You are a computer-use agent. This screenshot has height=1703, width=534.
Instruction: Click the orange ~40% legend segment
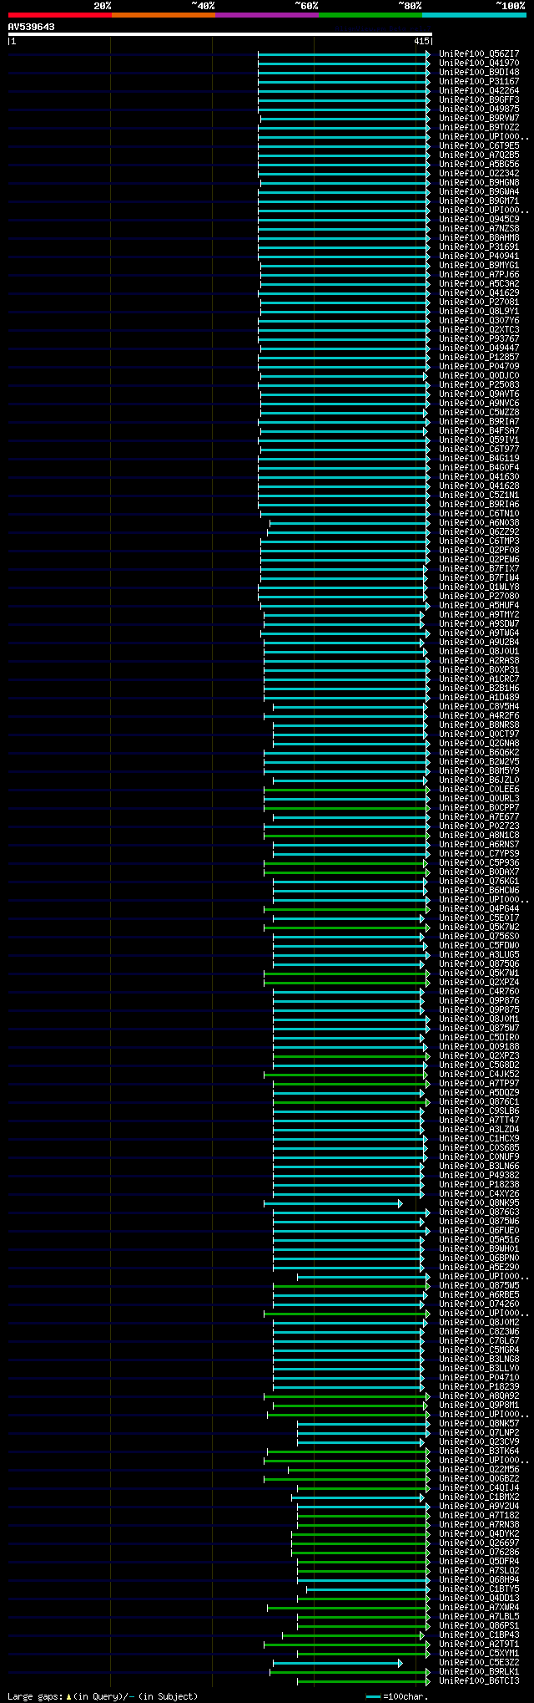[x=163, y=15]
